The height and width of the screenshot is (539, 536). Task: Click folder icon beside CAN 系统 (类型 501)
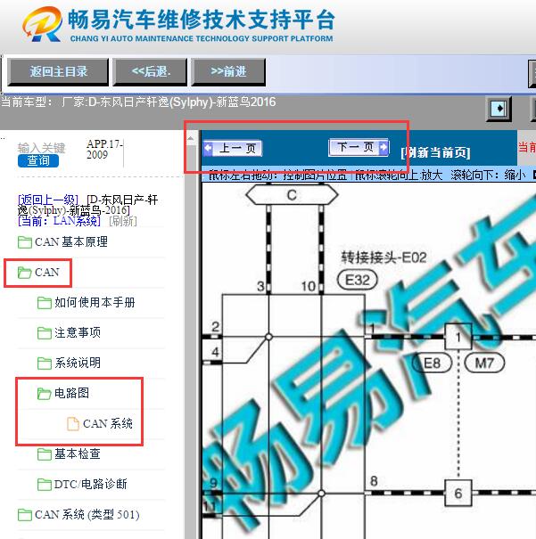click(25, 515)
